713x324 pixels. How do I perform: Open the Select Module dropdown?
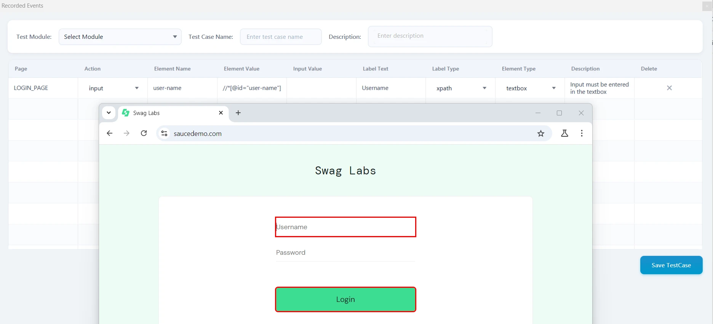pyautogui.click(x=120, y=37)
